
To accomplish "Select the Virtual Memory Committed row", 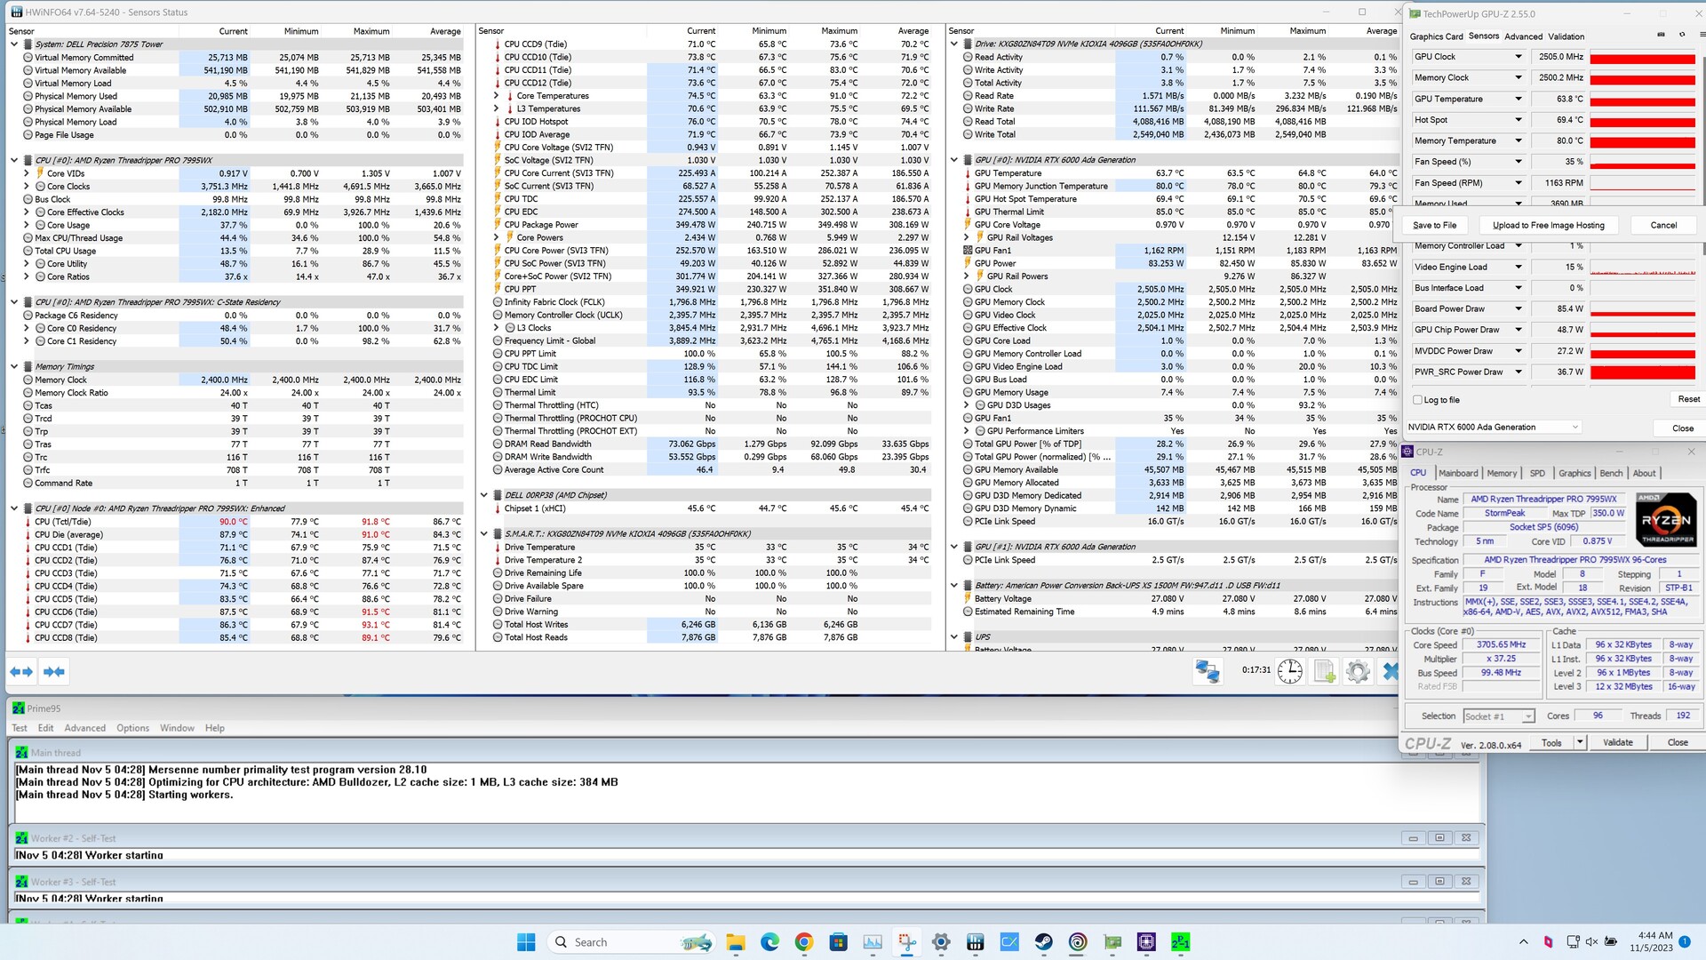I will [237, 57].
